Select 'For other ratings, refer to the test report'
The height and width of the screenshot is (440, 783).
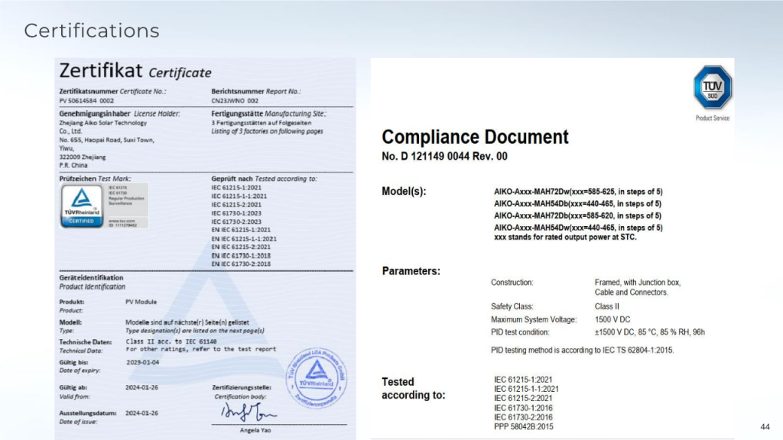(201, 349)
